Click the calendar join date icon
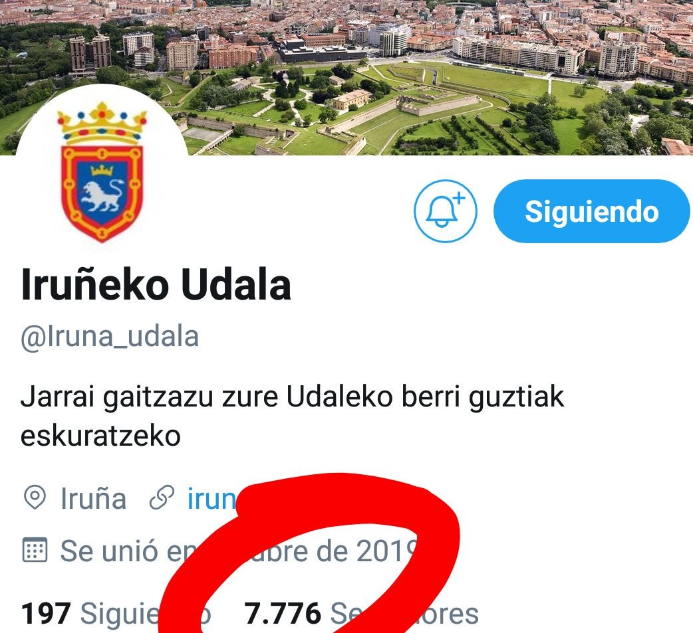Image resolution: width=693 pixels, height=633 pixels. coord(35,550)
